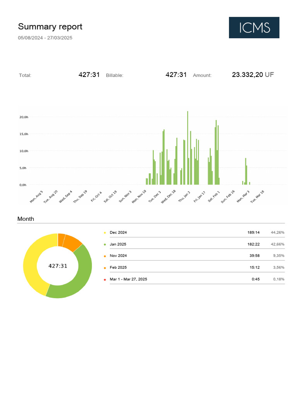The width and height of the screenshot is (297, 396).
Task: Click the Amount label
Action: pyautogui.click(x=202, y=75)
